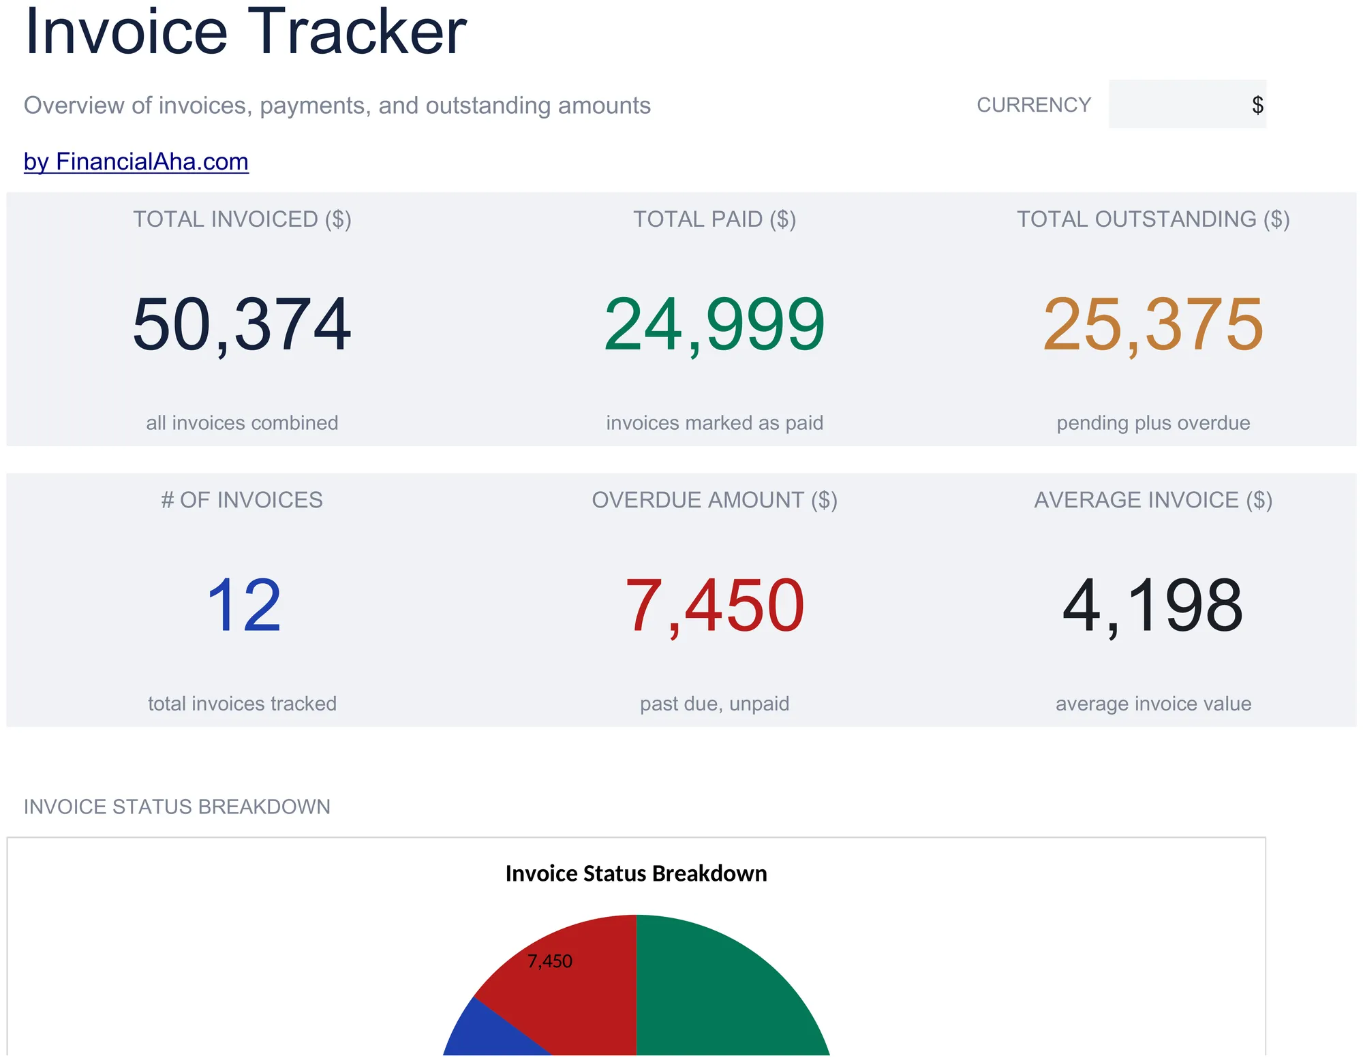Image resolution: width=1363 pixels, height=1062 pixels.
Task: Click the 'average invoice value' caption
Action: coord(1153,704)
